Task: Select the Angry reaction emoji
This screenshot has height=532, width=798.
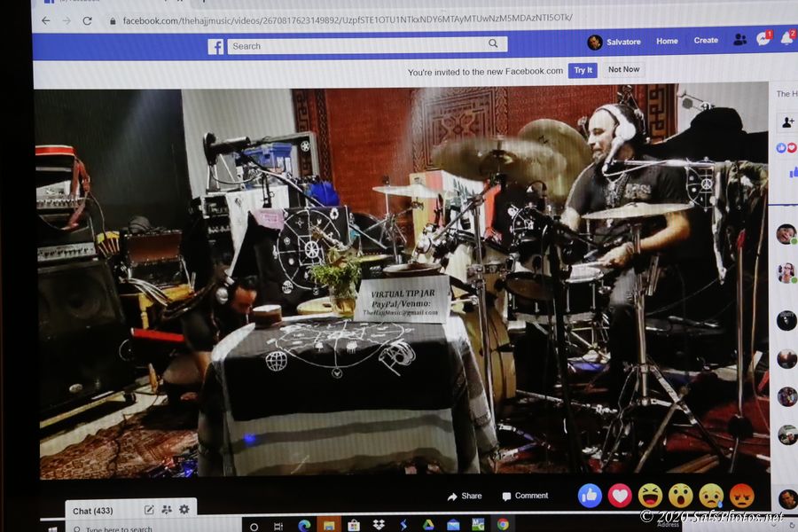Action: [x=741, y=495]
